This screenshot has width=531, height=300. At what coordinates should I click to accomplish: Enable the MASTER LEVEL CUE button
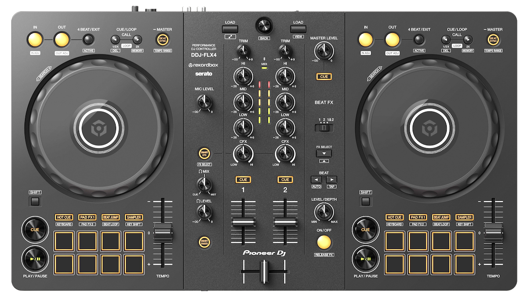(324, 76)
